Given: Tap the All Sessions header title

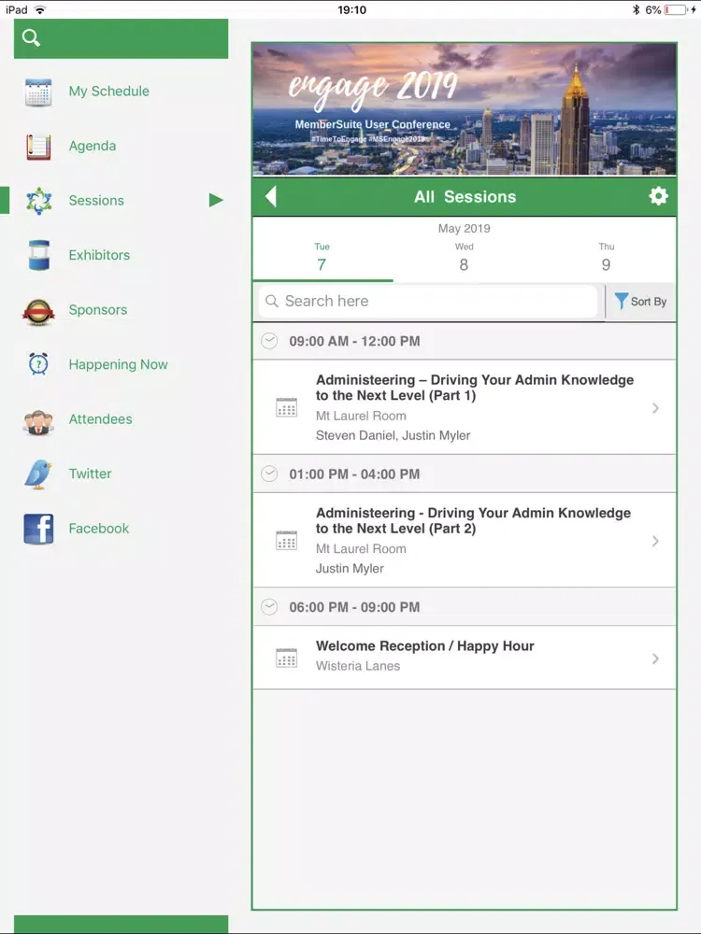Looking at the screenshot, I should tap(465, 196).
